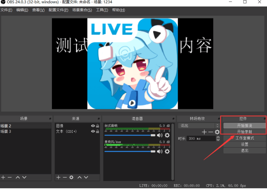Image resolution: width=267 pixels, height=189 pixels.
Task: Select 场景 2 in scene list
Action: click(x=25, y=126)
